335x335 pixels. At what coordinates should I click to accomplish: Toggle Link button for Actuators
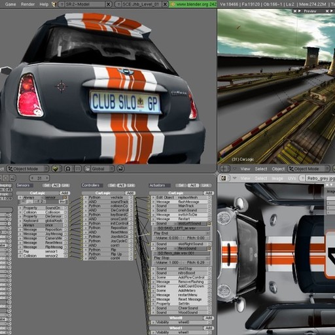point(205,185)
